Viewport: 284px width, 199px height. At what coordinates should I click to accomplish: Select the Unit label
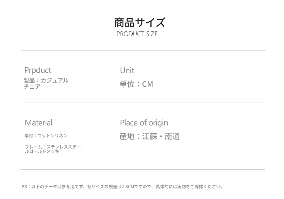pyautogui.click(x=127, y=70)
